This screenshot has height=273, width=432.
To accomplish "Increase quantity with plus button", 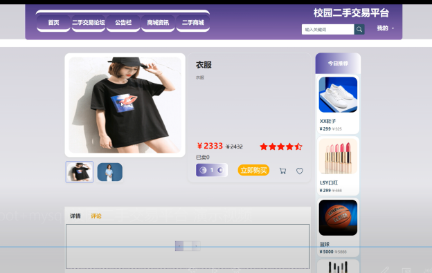I will click(220, 170).
